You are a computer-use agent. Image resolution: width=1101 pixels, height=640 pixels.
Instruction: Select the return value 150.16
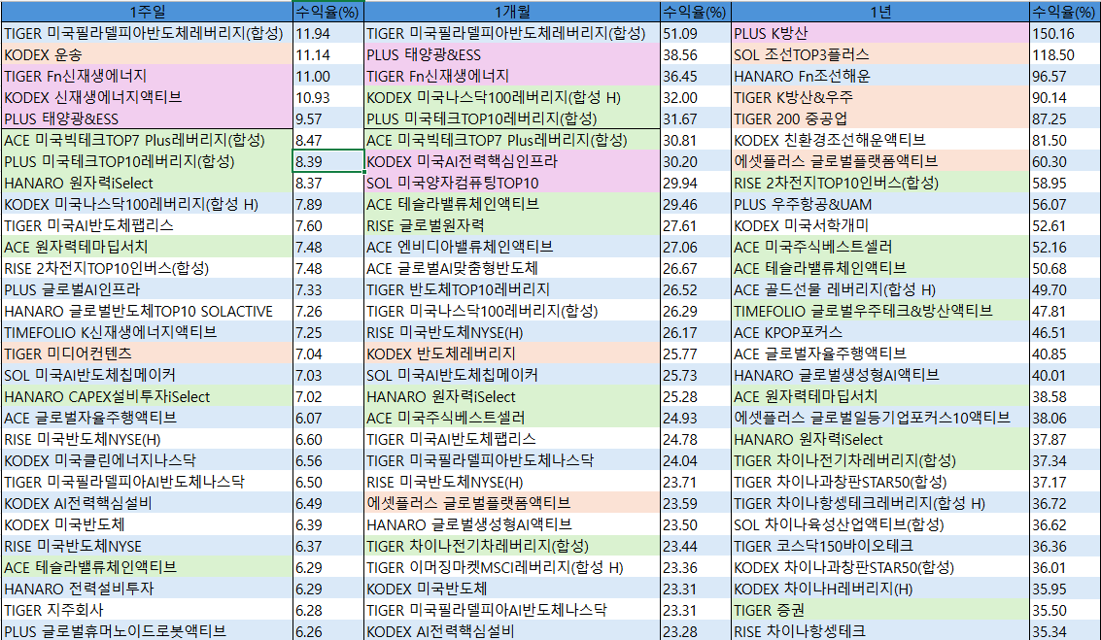click(x=1065, y=34)
